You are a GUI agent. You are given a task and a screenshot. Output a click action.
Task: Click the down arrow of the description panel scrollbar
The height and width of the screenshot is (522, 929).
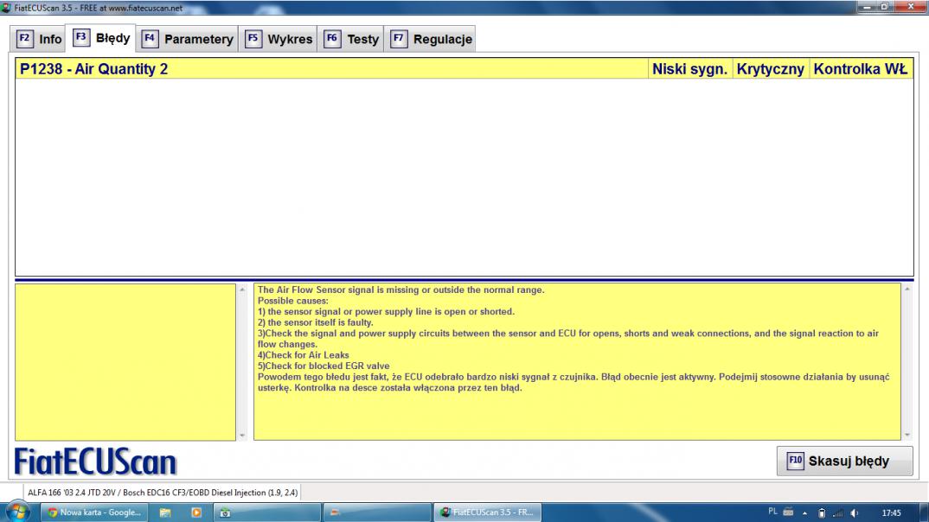click(907, 435)
